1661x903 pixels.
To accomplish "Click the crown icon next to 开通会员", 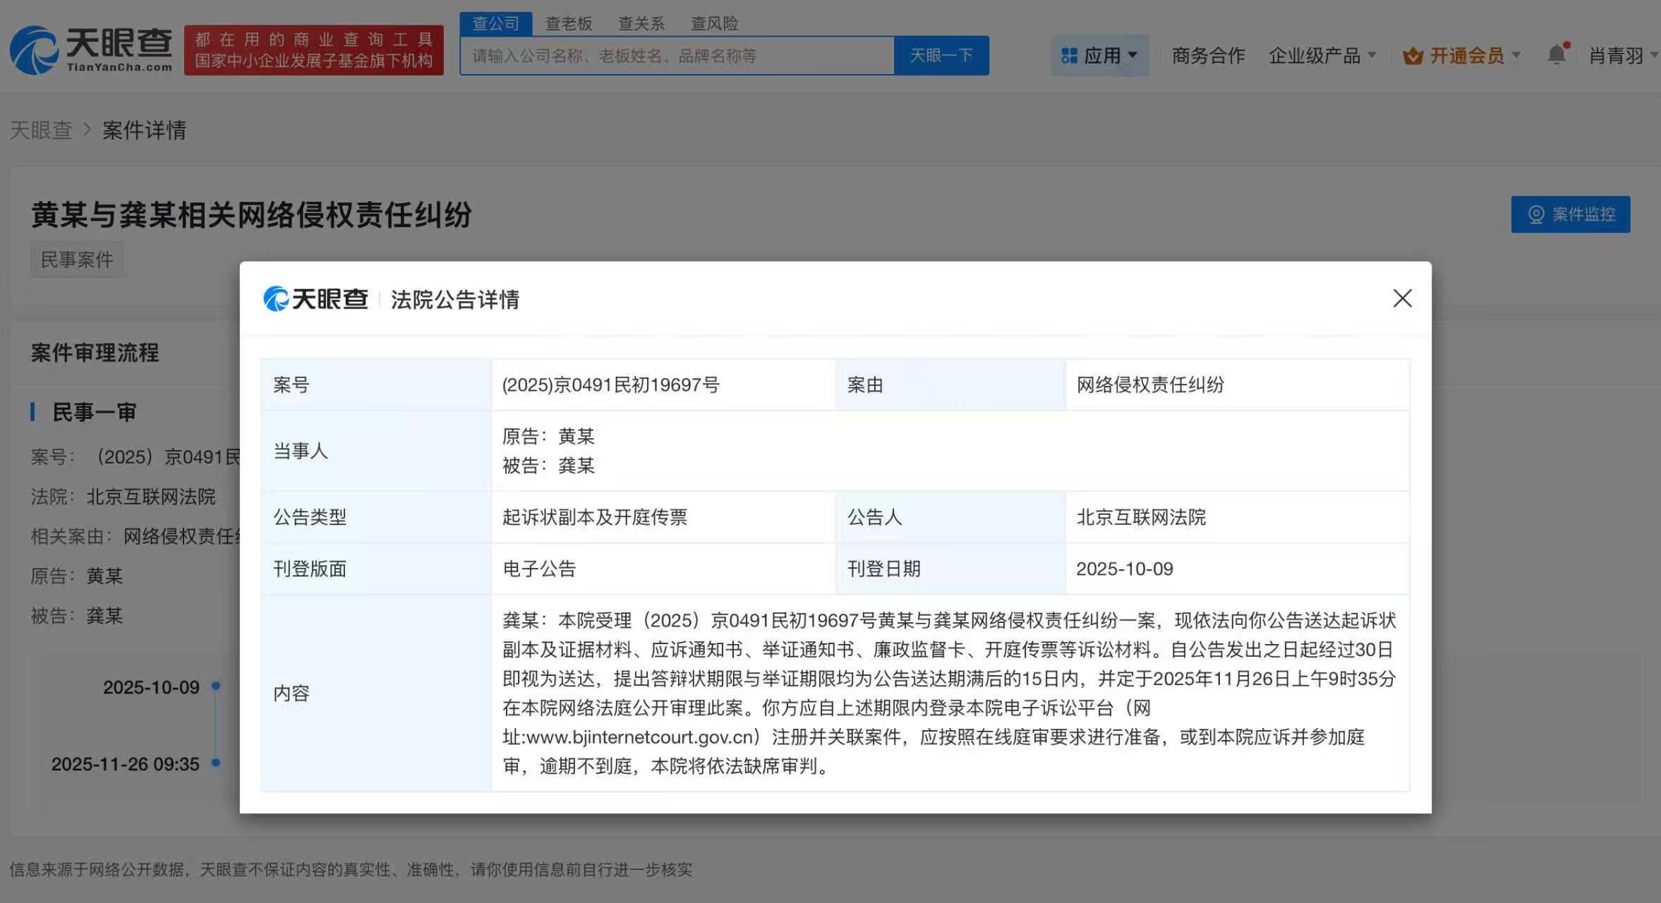I will [1413, 55].
